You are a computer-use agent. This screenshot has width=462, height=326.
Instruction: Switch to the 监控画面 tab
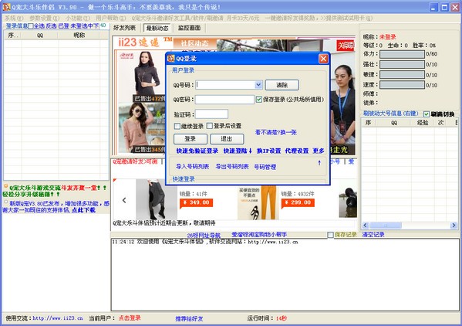(189, 28)
